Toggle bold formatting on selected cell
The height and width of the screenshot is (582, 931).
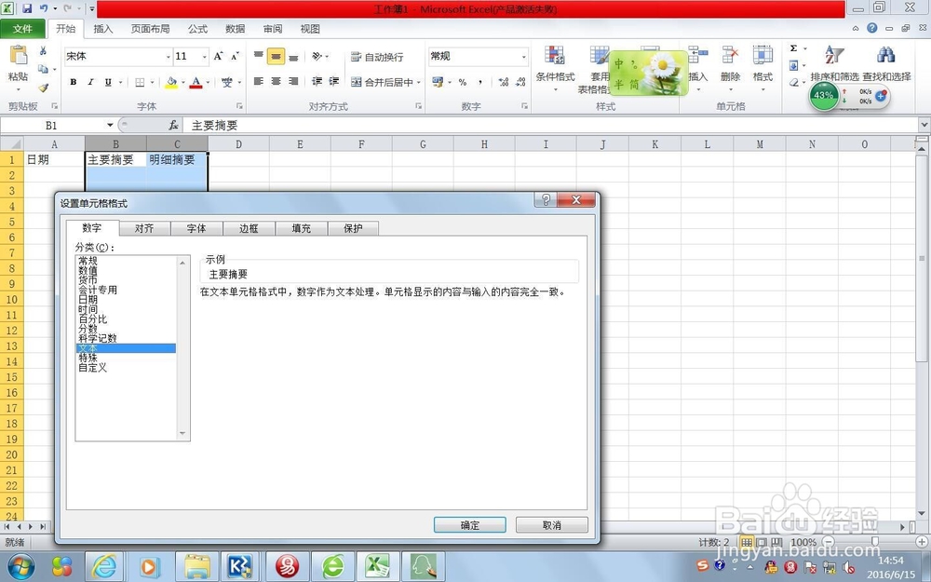73,82
